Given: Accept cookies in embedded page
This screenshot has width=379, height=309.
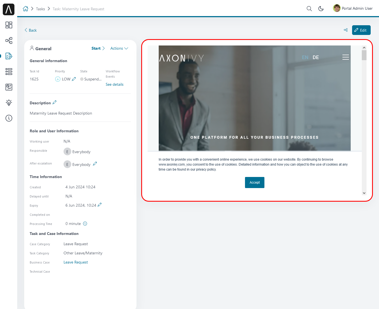Looking at the screenshot, I should (x=255, y=183).
